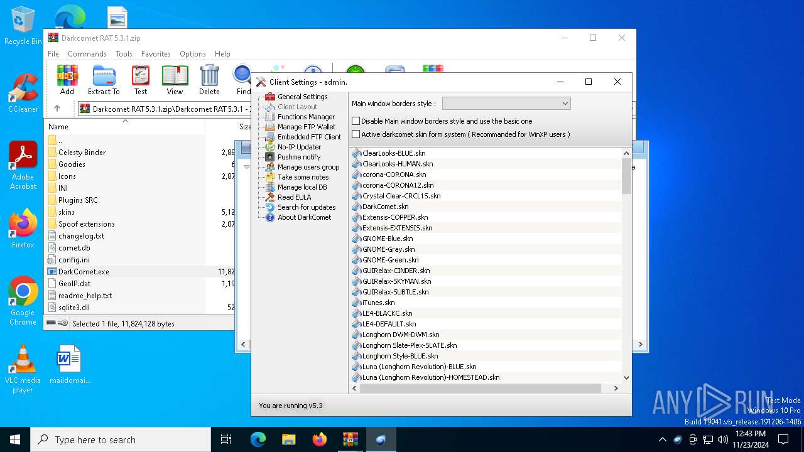Screen dimensions: 804x452
Task: Click File Explorer icon in taskbar
Action: (x=289, y=439)
